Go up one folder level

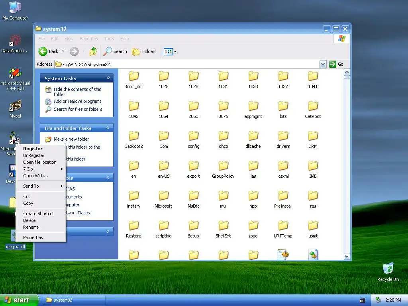tap(93, 51)
